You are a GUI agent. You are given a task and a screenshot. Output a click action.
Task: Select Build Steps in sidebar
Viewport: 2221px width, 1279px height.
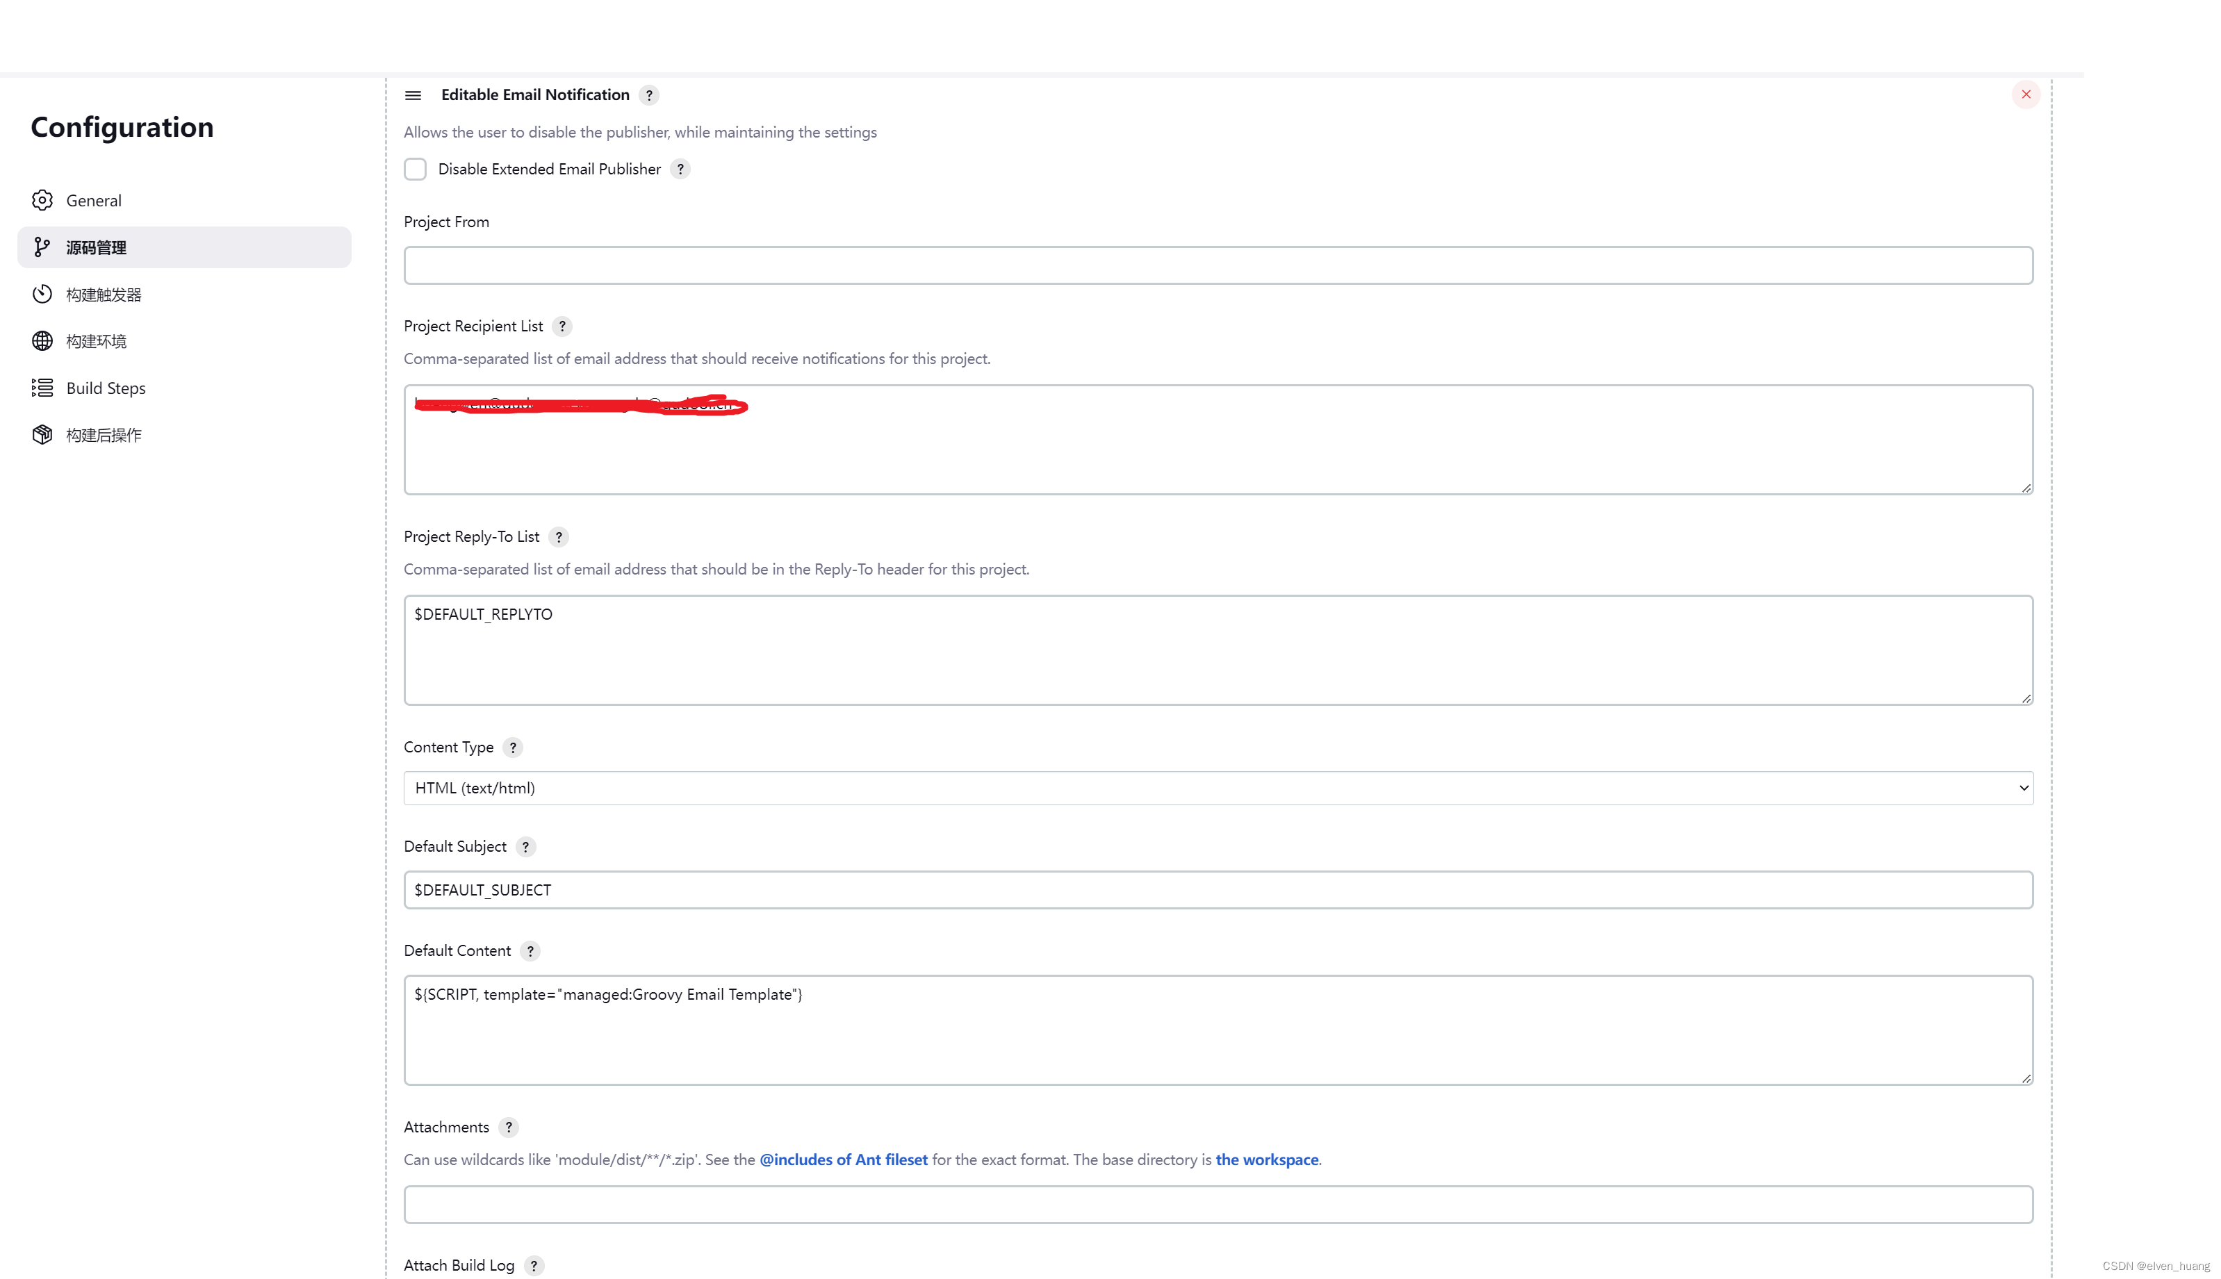click(x=106, y=388)
